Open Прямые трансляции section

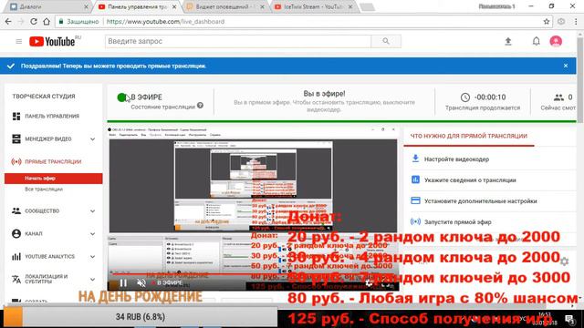pyautogui.click(x=53, y=162)
